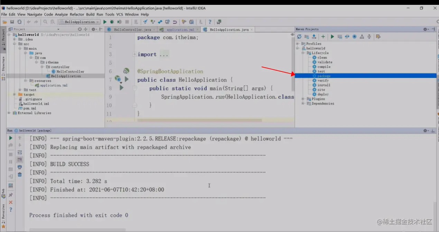Collapse the Lifecycle node
The image size is (439, 232).
click(x=303, y=53)
